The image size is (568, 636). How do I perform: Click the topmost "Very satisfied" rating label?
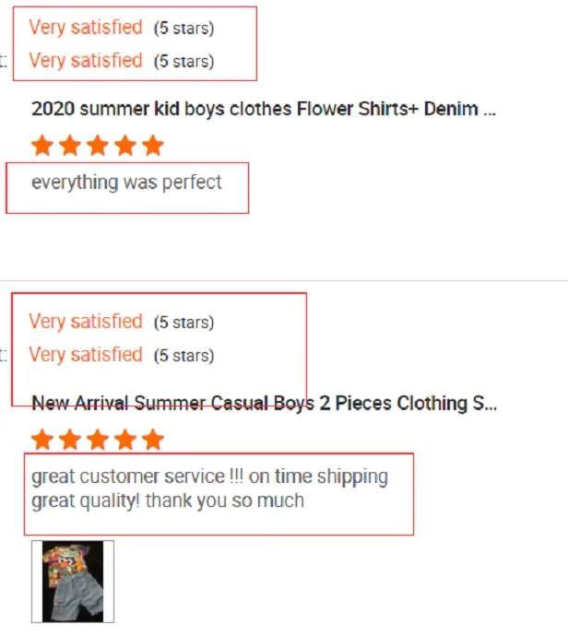(x=86, y=28)
